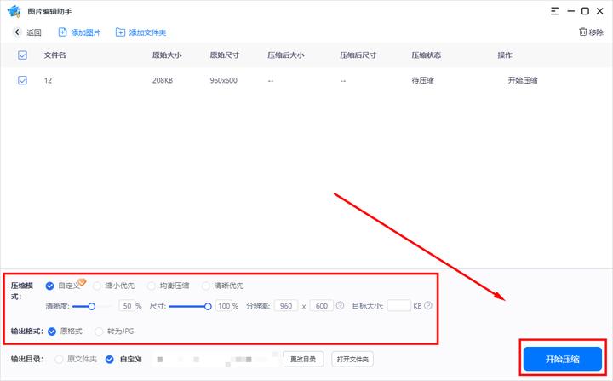Click the 移除 text label
Viewport: 613px width, 381px height.
click(596, 32)
